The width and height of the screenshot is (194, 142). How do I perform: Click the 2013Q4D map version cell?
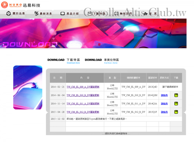coord(153,87)
